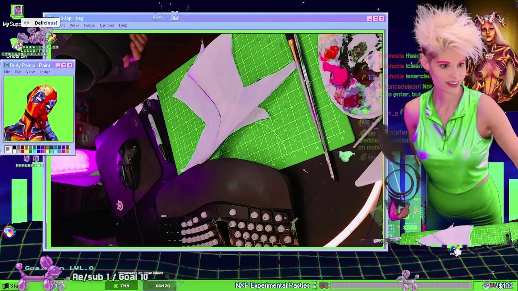This screenshot has height=291, width=518.
Task: Select the white swatch in Paint palette
Action: (14, 152)
